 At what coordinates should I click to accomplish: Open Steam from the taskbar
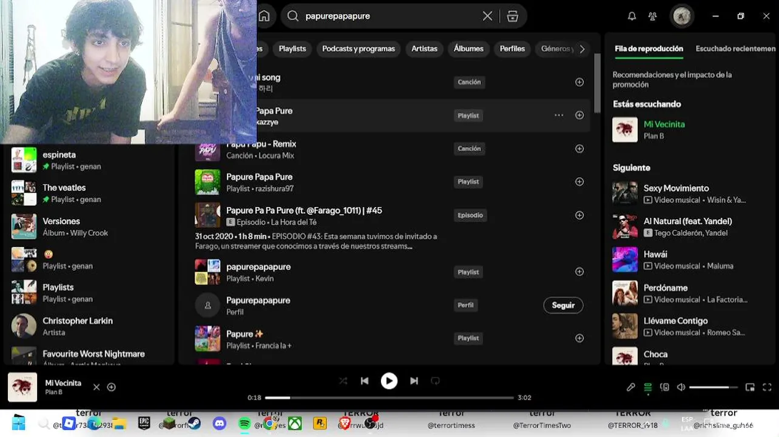(194, 423)
